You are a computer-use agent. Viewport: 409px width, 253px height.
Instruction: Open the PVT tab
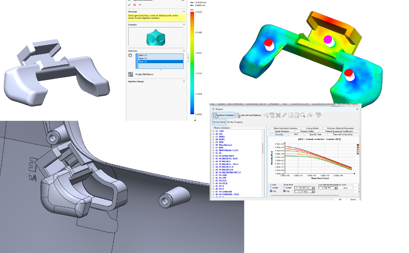pyautogui.click(x=296, y=134)
